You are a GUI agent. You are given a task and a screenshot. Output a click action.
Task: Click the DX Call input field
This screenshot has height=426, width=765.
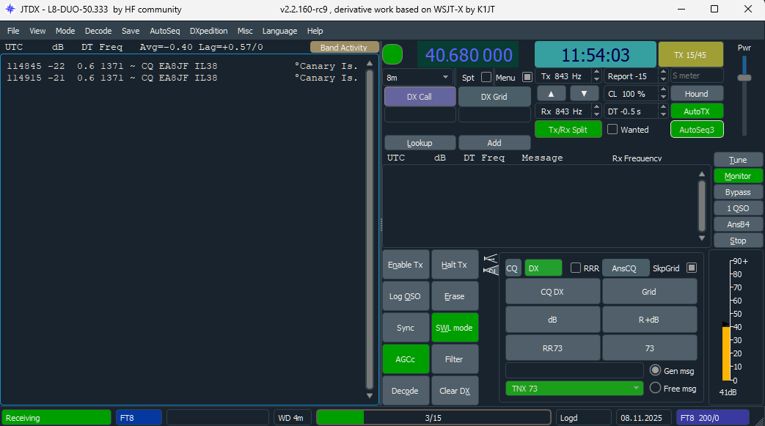point(420,114)
